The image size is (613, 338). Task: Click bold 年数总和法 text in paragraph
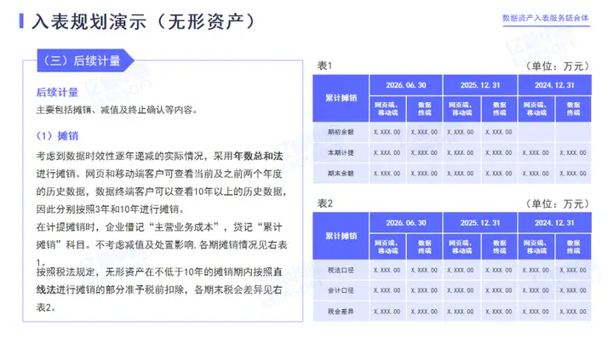click(x=259, y=156)
